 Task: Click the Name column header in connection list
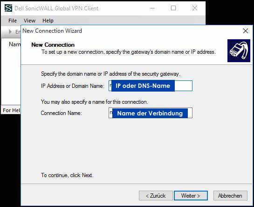(x=14, y=44)
